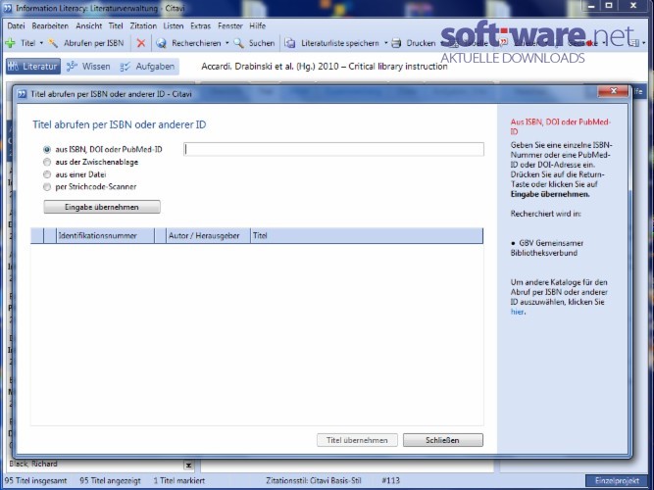Open the Fenster menu
The height and width of the screenshot is (490, 654).
(x=230, y=25)
